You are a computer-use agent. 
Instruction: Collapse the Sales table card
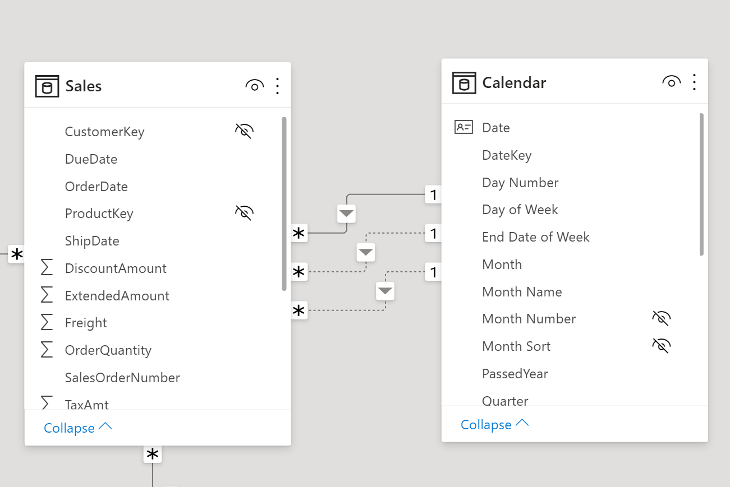(77, 428)
